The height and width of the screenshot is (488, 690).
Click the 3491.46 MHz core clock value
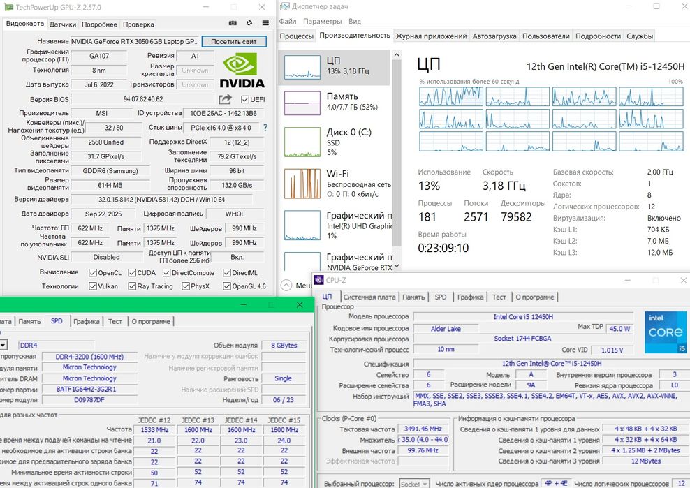pos(423,429)
